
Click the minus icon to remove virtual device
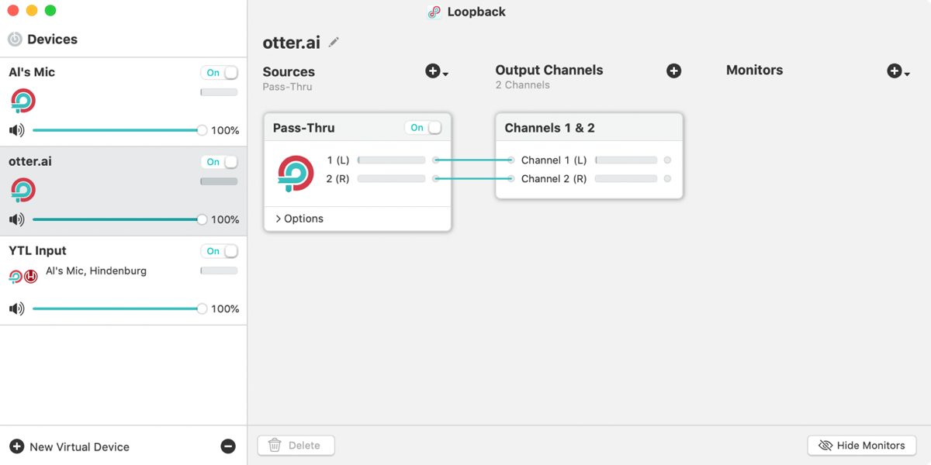[x=228, y=446]
